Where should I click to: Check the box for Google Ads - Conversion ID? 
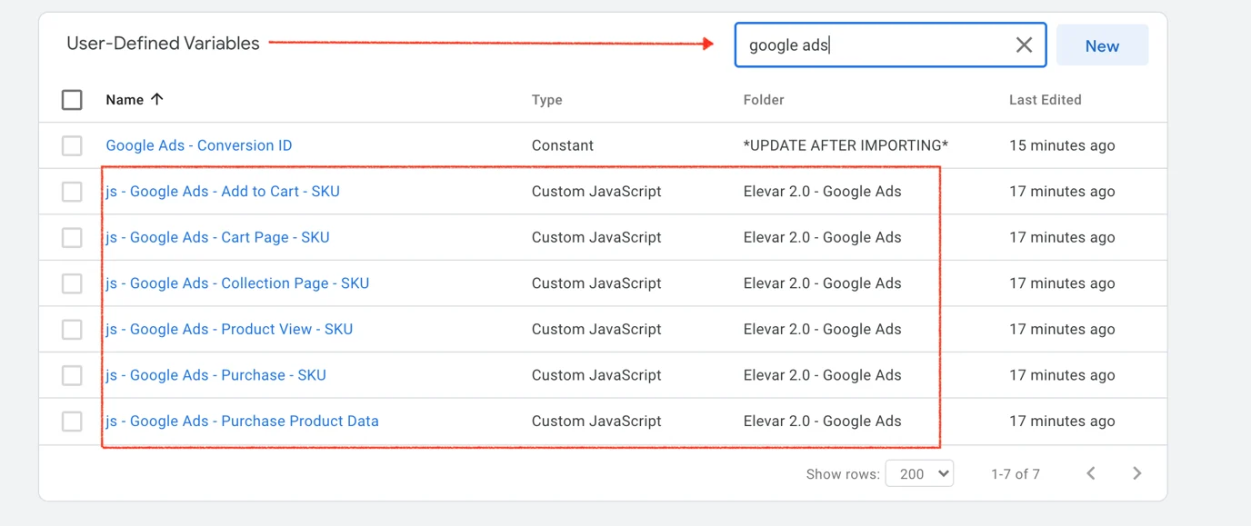(x=72, y=145)
